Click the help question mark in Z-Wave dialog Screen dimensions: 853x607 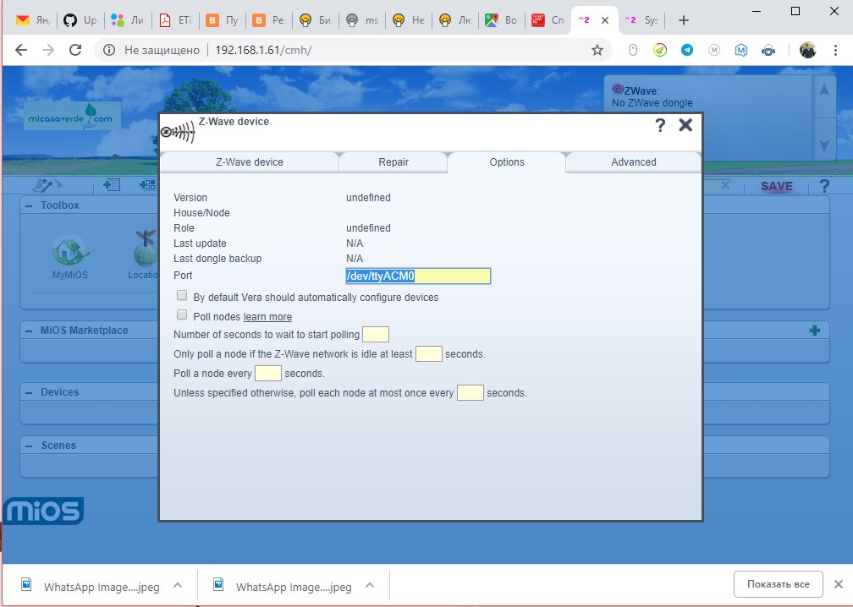pos(660,125)
